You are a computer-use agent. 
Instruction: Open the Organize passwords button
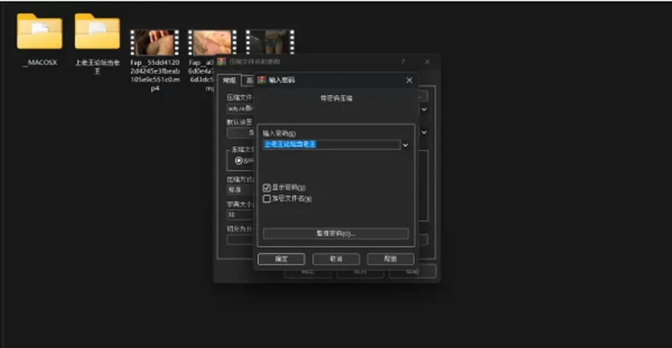(335, 233)
